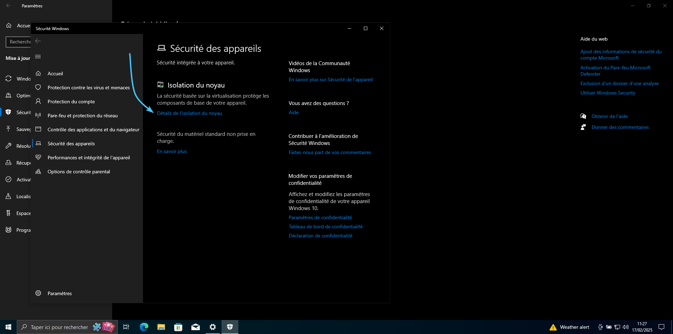Click Ajout des informations de sécurité link
This screenshot has height=334, width=673.
click(x=621, y=55)
